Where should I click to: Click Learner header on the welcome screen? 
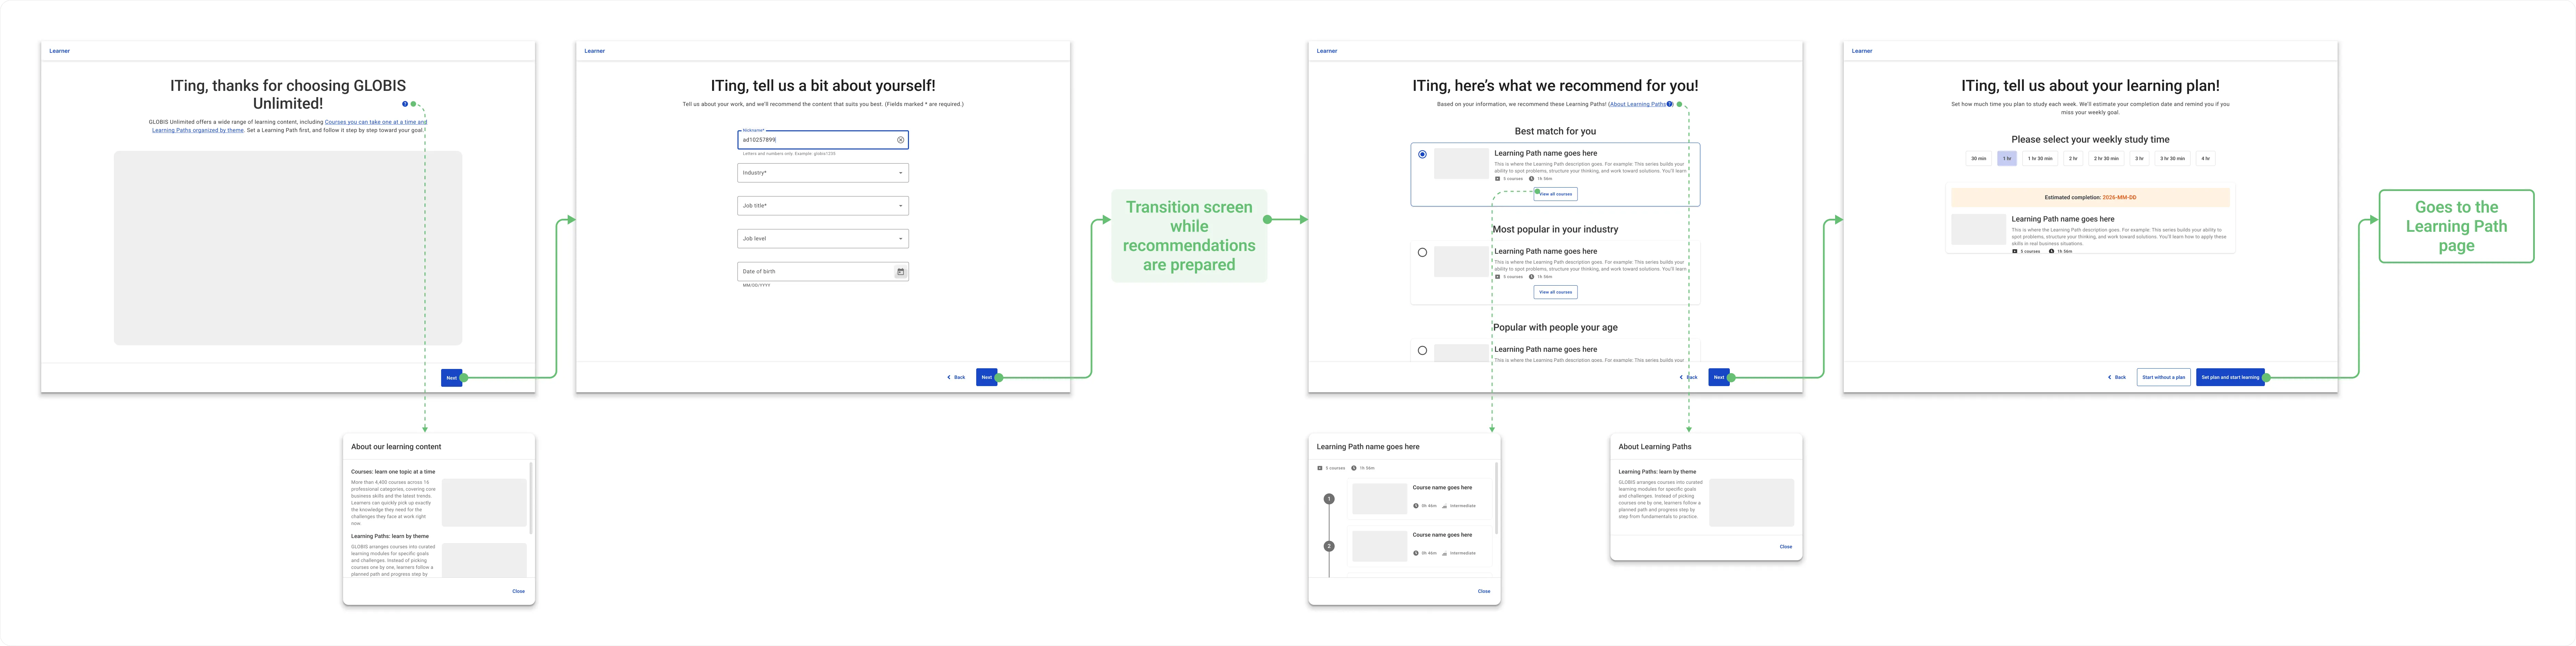(60, 51)
